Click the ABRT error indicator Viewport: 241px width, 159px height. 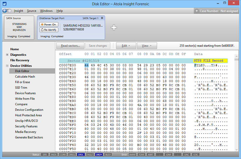click(150, 155)
